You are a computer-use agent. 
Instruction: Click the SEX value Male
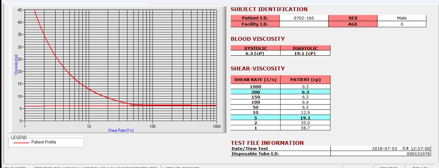tap(402, 18)
